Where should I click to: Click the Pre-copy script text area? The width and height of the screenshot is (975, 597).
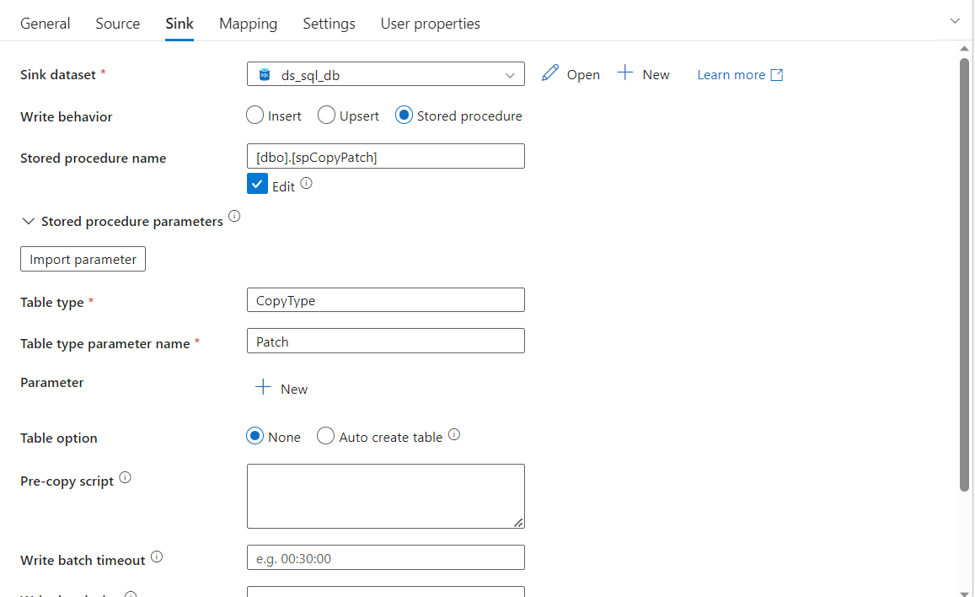point(385,496)
